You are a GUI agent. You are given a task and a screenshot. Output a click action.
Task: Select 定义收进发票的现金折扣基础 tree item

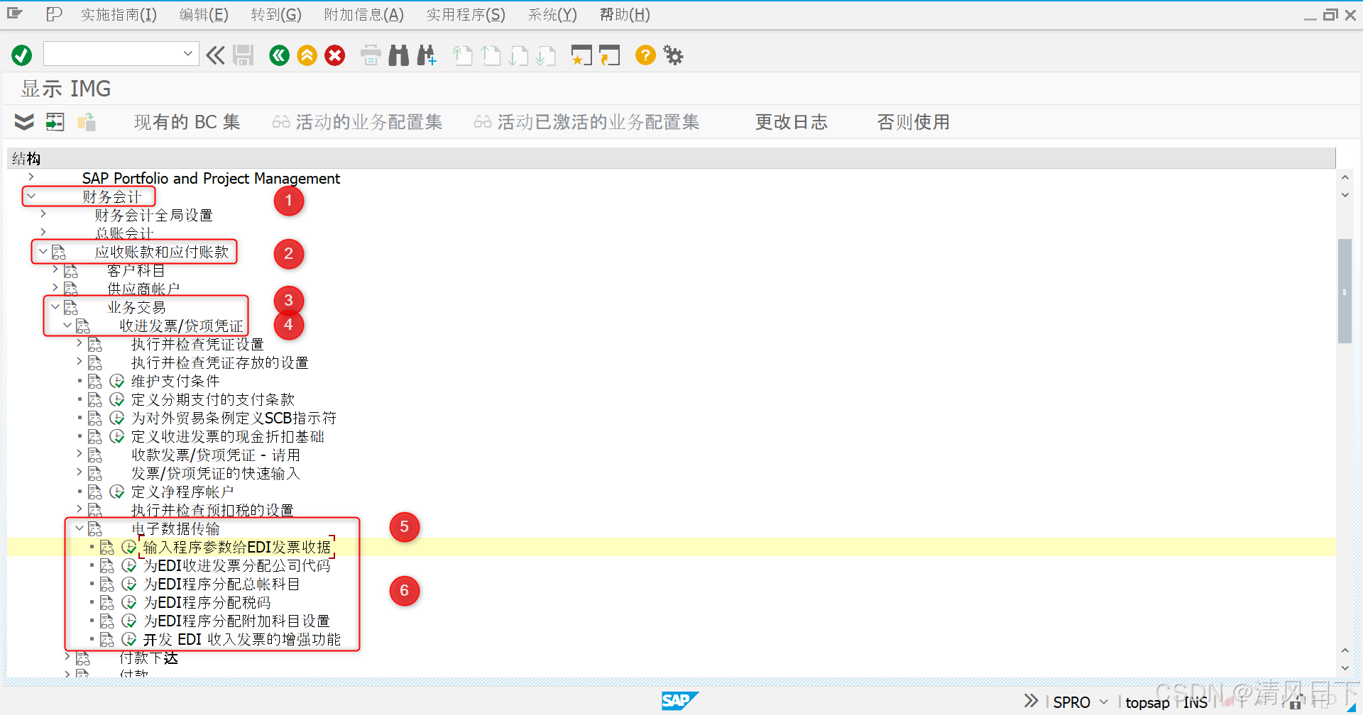228,437
